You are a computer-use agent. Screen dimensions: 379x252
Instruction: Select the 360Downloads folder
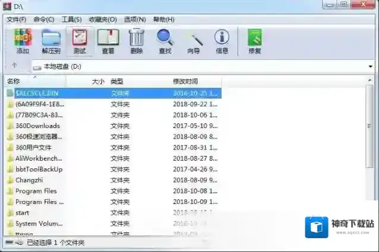click(x=37, y=126)
